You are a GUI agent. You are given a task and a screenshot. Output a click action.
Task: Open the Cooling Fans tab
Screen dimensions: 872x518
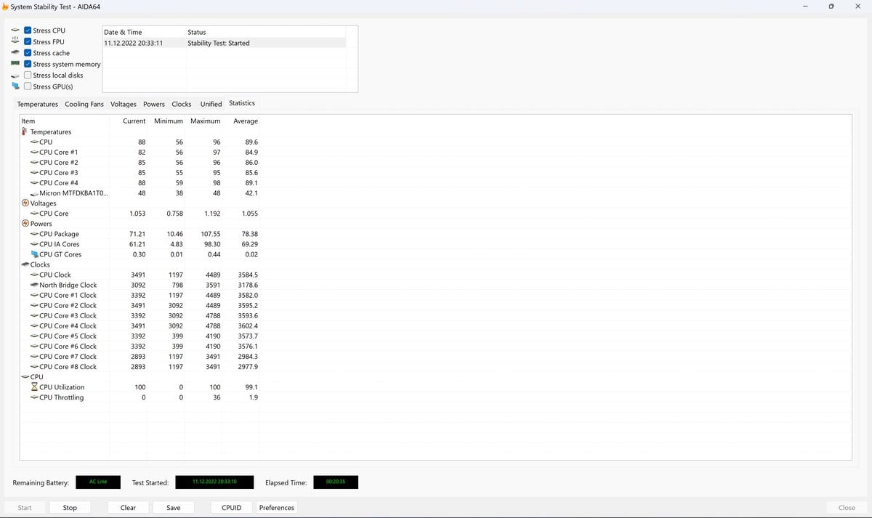[84, 104]
